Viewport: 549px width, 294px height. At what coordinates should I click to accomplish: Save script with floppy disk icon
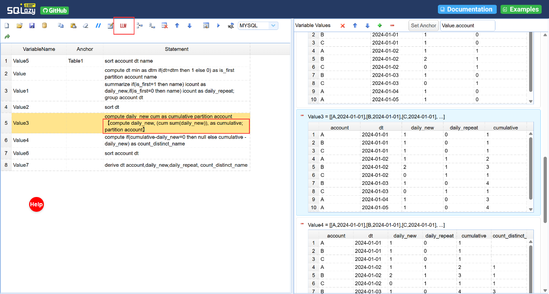coord(32,26)
